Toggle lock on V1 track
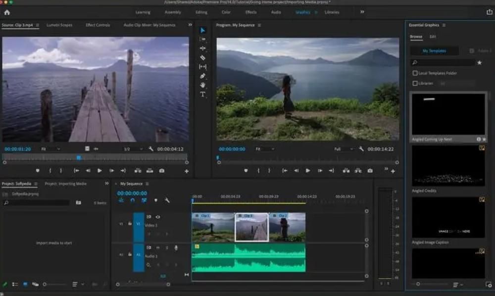This screenshot has width=495, height=296. point(130,224)
